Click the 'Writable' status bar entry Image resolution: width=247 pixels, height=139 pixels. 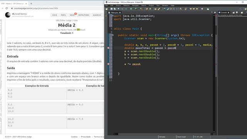(x=162, y=137)
